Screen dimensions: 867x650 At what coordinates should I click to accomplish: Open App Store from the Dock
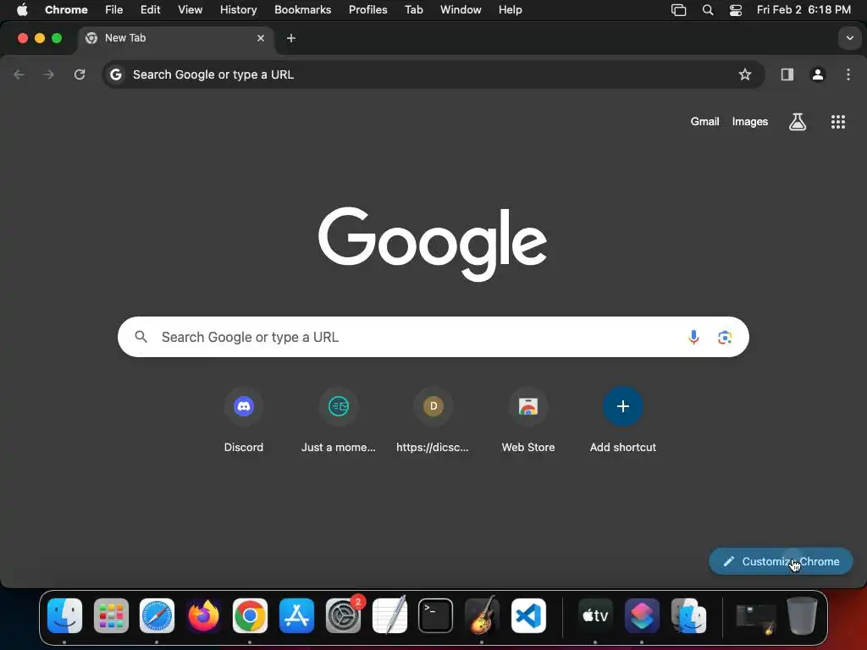point(296,616)
